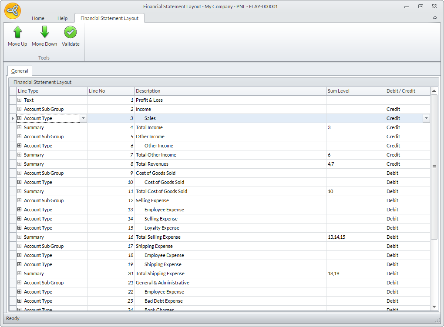This screenshot has width=444, height=327.
Task: Click the Description column header
Action: tap(230, 91)
